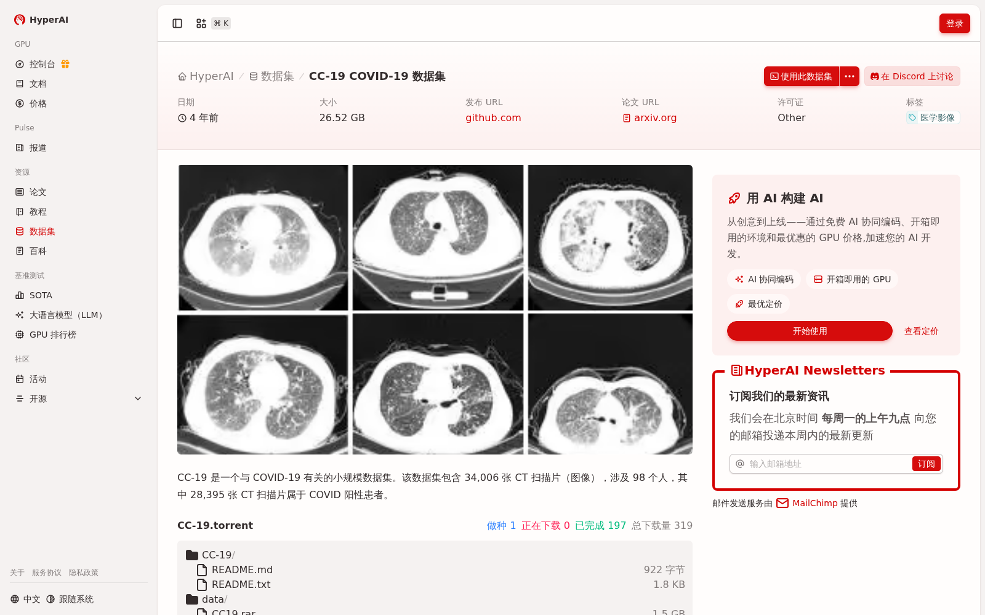Focus the 输入邮箱地址 email field

click(829, 464)
